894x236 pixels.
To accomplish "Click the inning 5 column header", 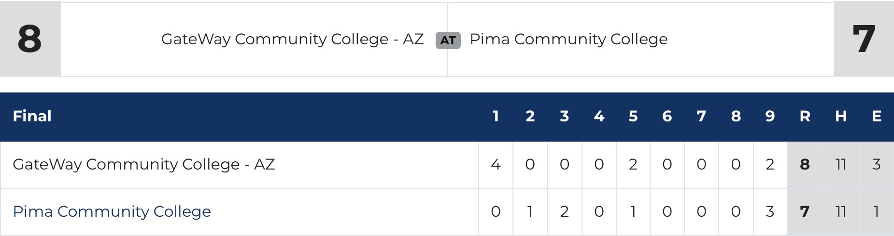I will (x=633, y=116).
